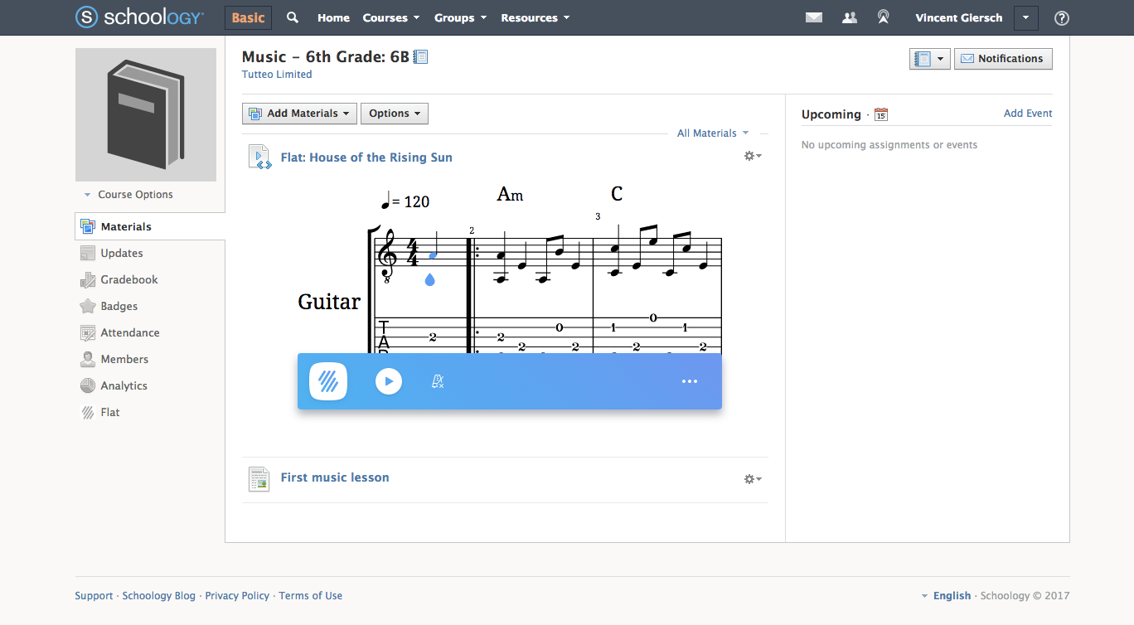
Task: Open the search icon in the navigation bar
Action: click(x=292, y=17)
